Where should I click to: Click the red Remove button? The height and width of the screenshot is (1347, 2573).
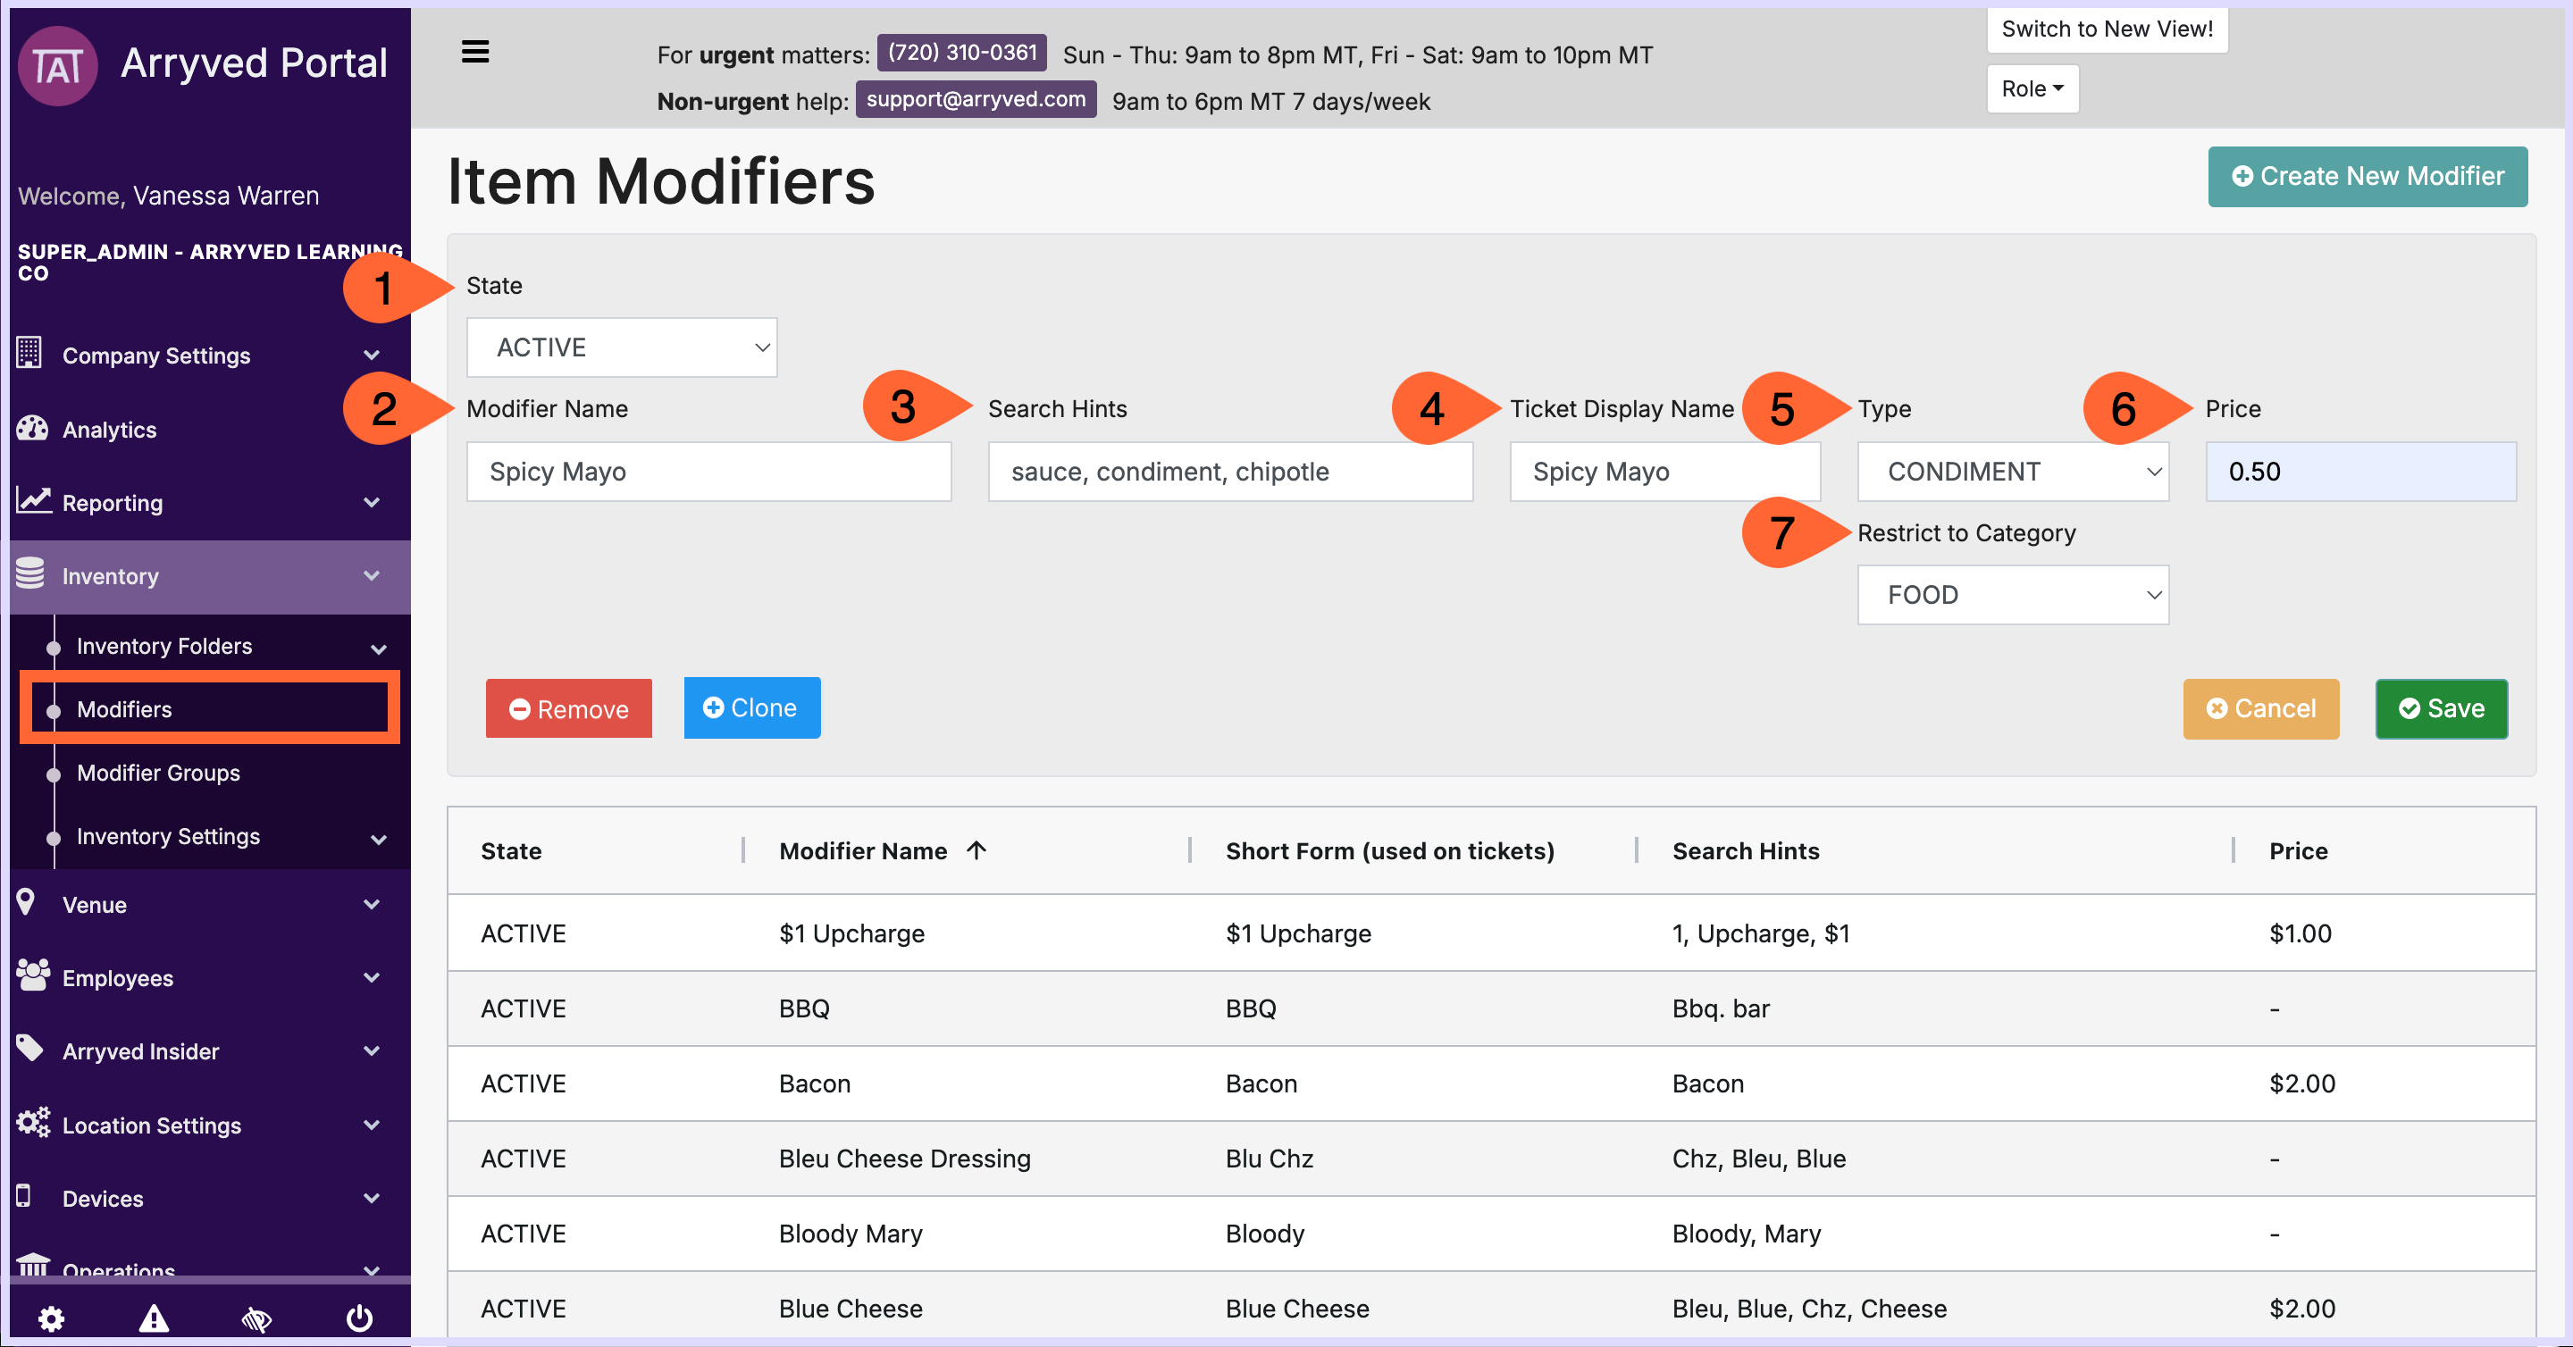tap(568, 709)
